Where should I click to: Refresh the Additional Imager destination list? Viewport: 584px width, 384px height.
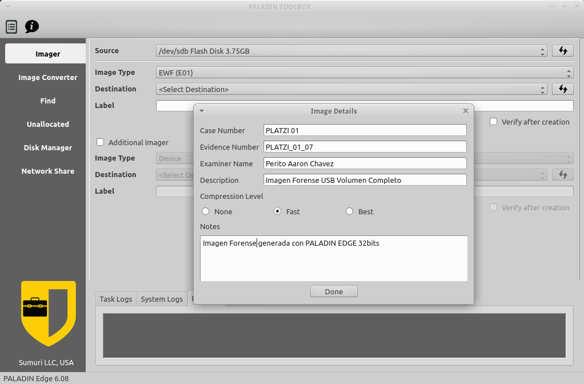coord(563,175)
